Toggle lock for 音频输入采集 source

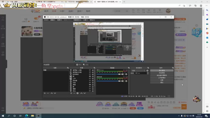93,70
